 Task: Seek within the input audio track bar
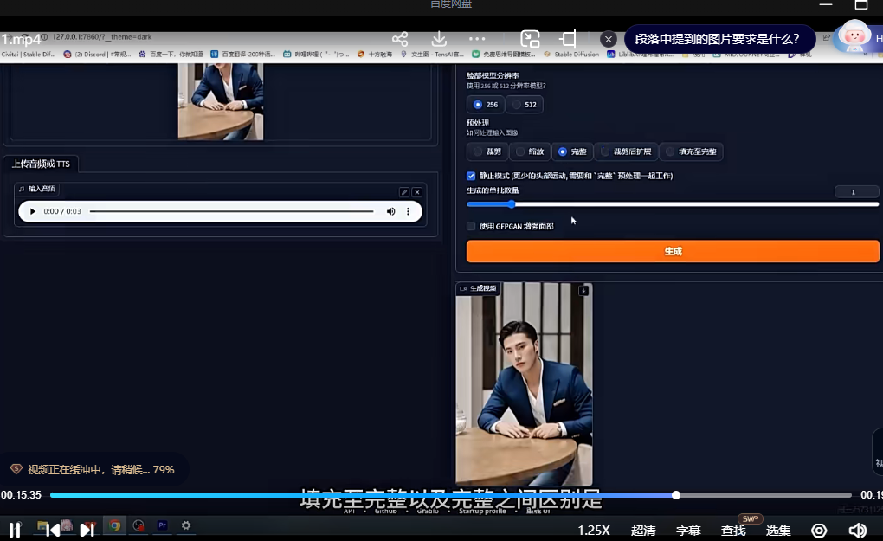pyautogui.click(x=231, y=212)
